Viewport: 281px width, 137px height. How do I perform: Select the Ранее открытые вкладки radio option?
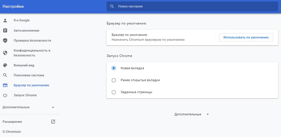click(114, 80)
